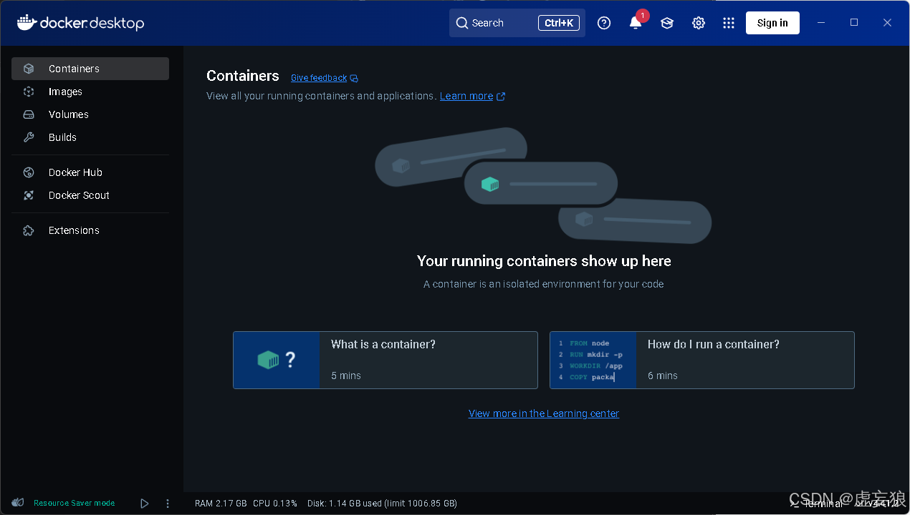Click the container question mark thumbnail

[x=277, y=360]
